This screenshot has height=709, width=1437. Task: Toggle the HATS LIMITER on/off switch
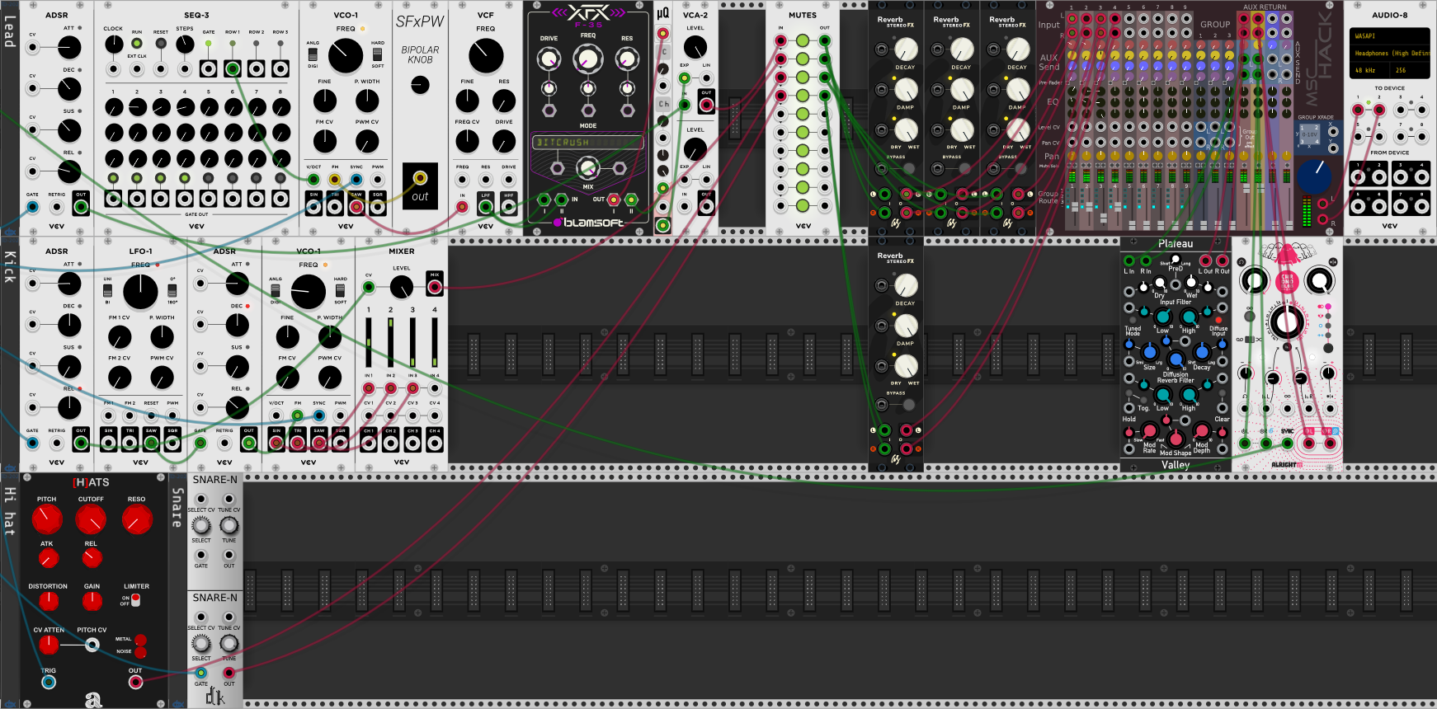(135, 600)
